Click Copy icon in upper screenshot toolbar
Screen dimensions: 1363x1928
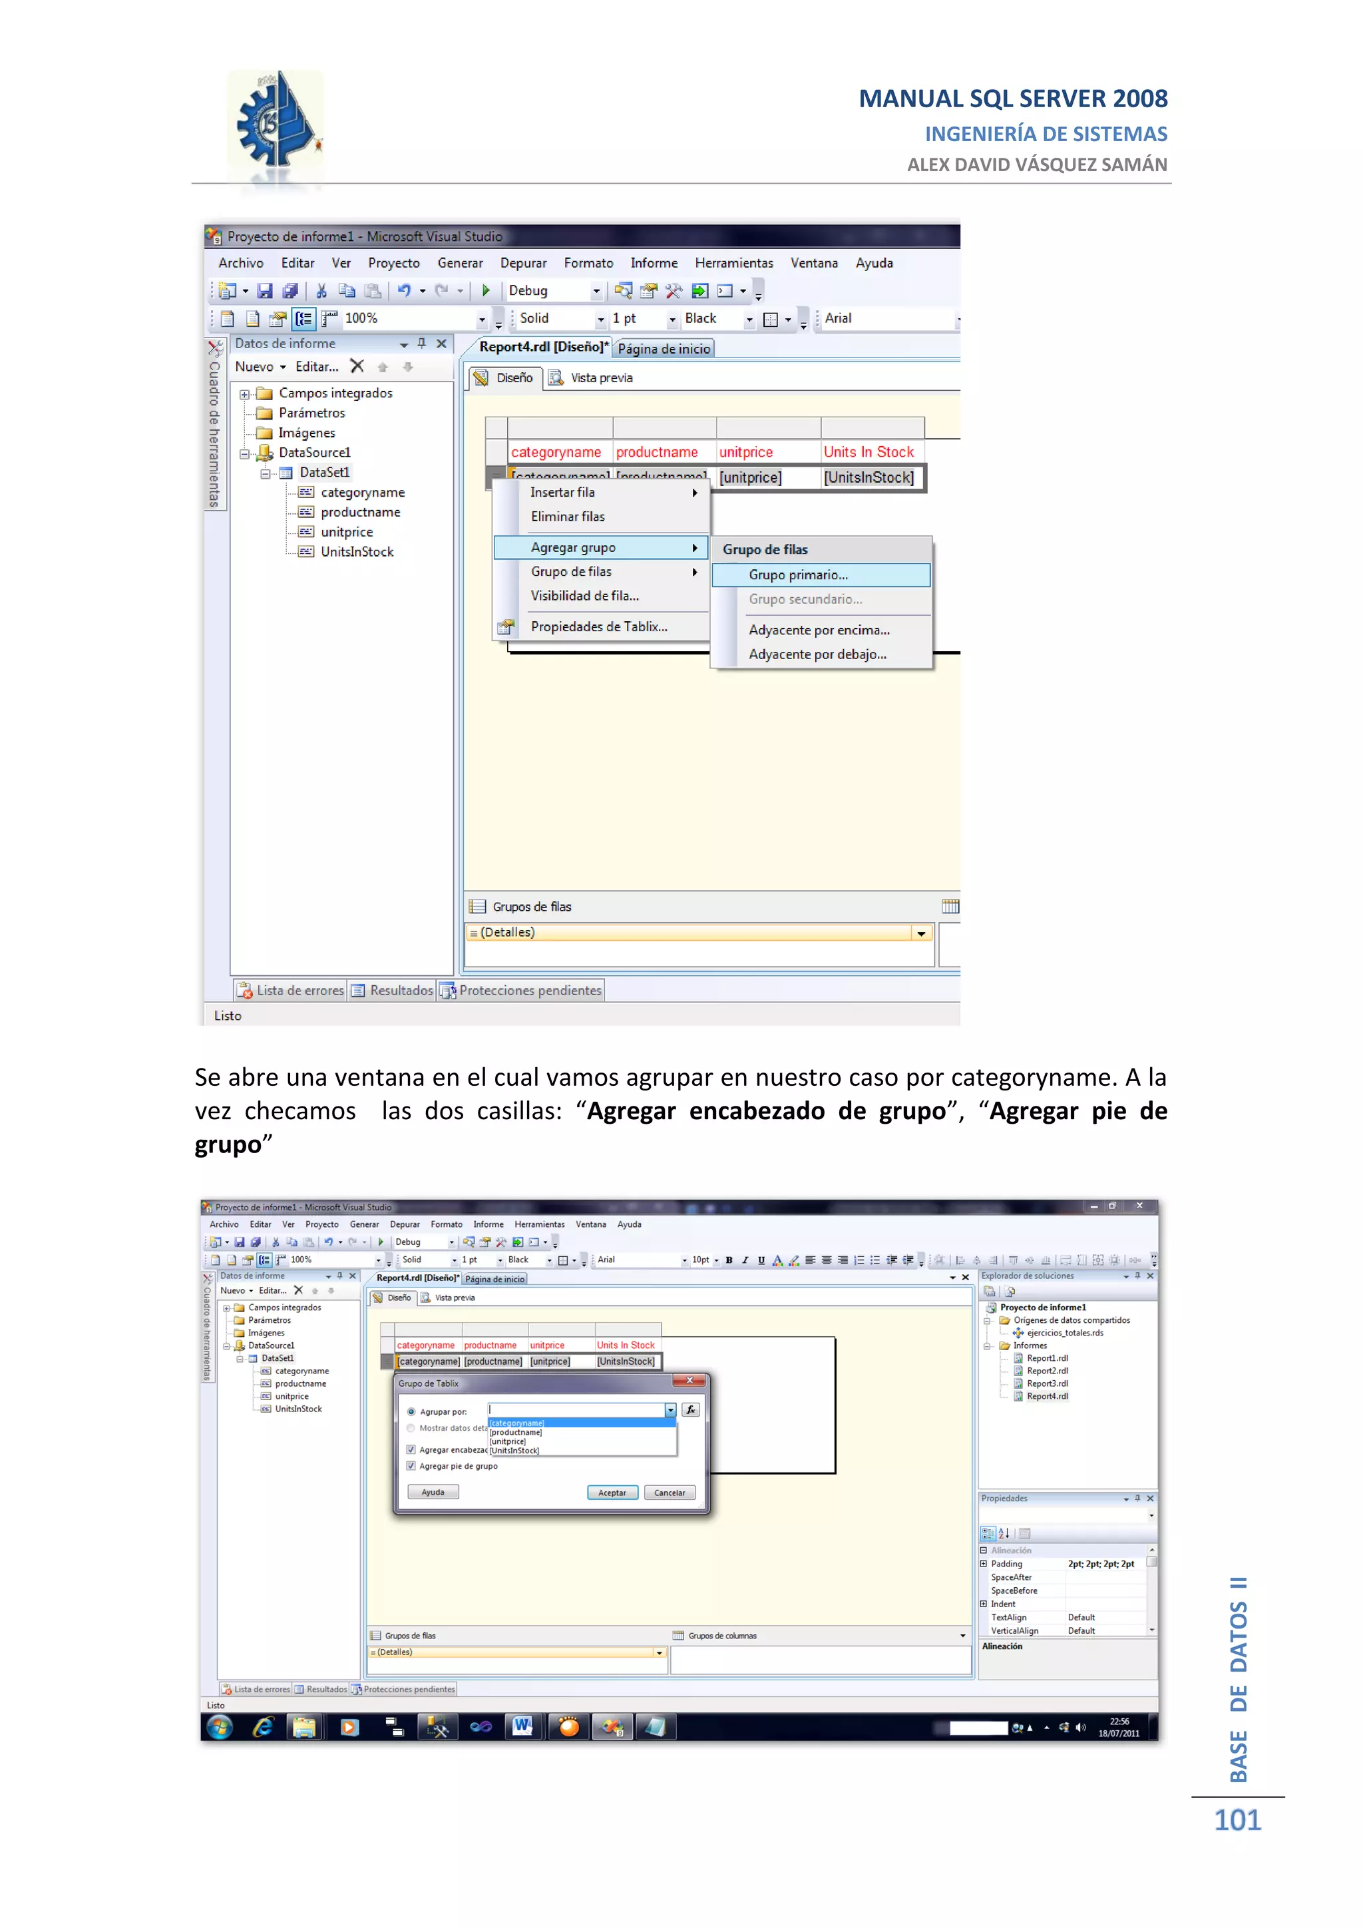click(x=347, y=290)
